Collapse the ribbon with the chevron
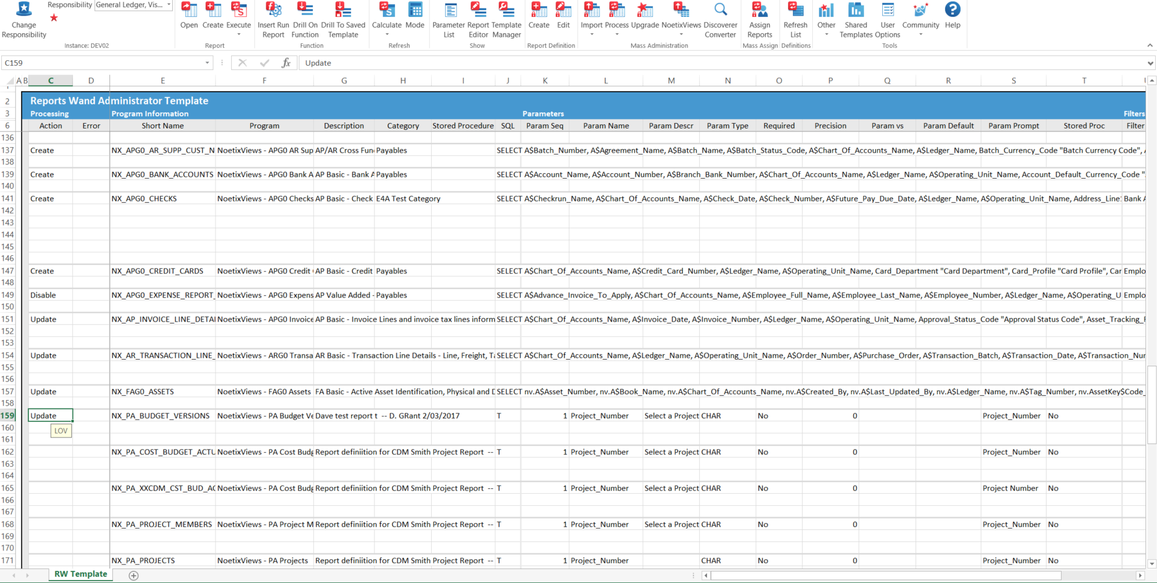 (x=1149, y=45)
